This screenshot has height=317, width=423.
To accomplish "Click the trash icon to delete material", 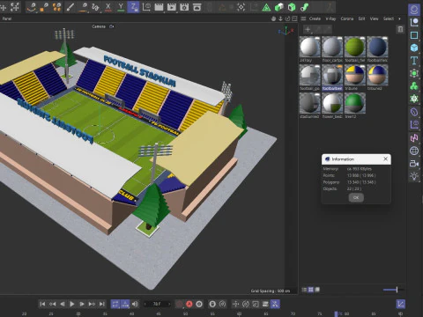I will coord(400,29).
